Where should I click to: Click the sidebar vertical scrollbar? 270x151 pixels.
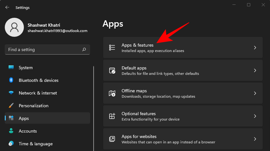94,108
